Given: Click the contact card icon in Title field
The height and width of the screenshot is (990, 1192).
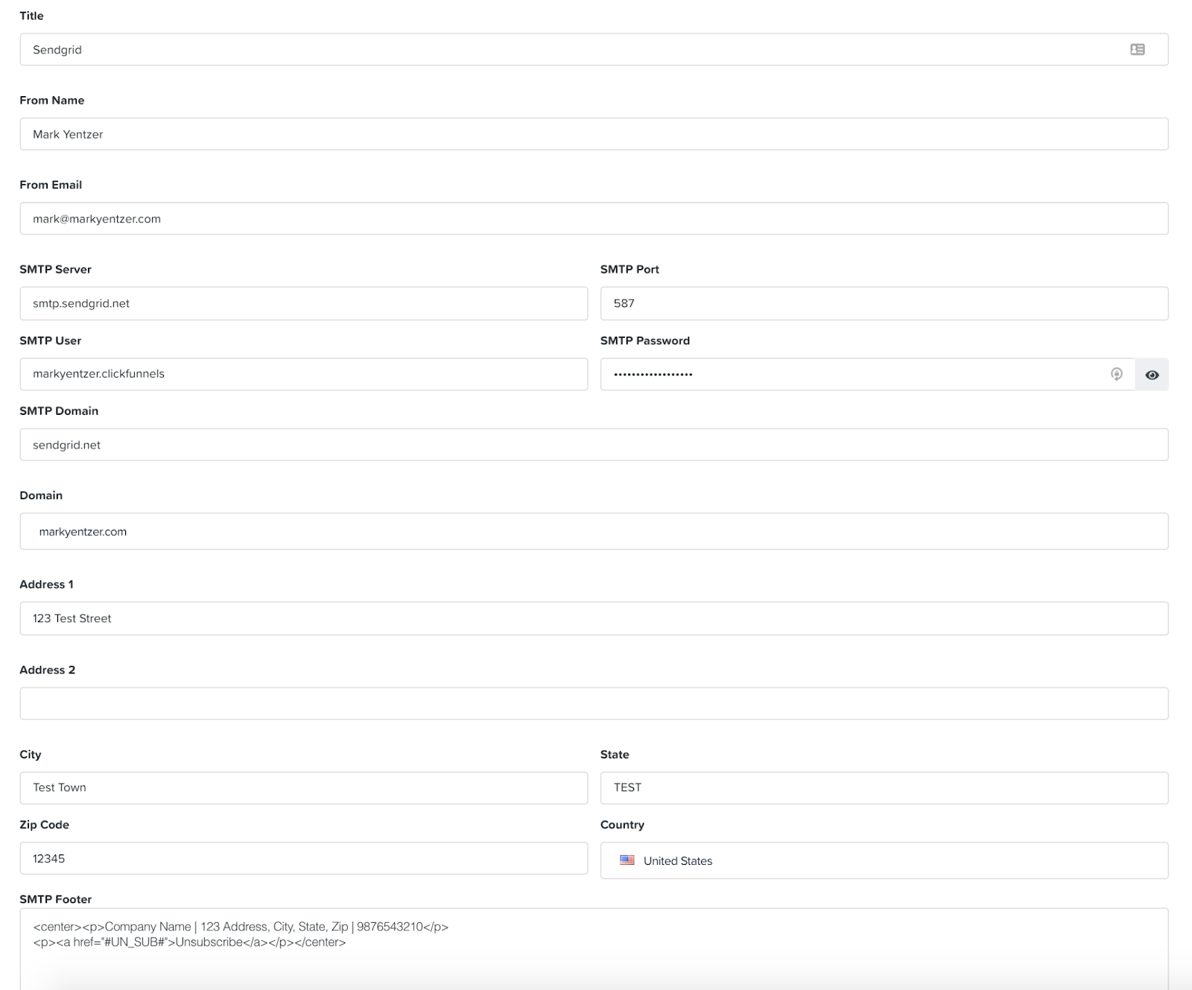Looking at the screenshot, I should (x=1137, y=49).
